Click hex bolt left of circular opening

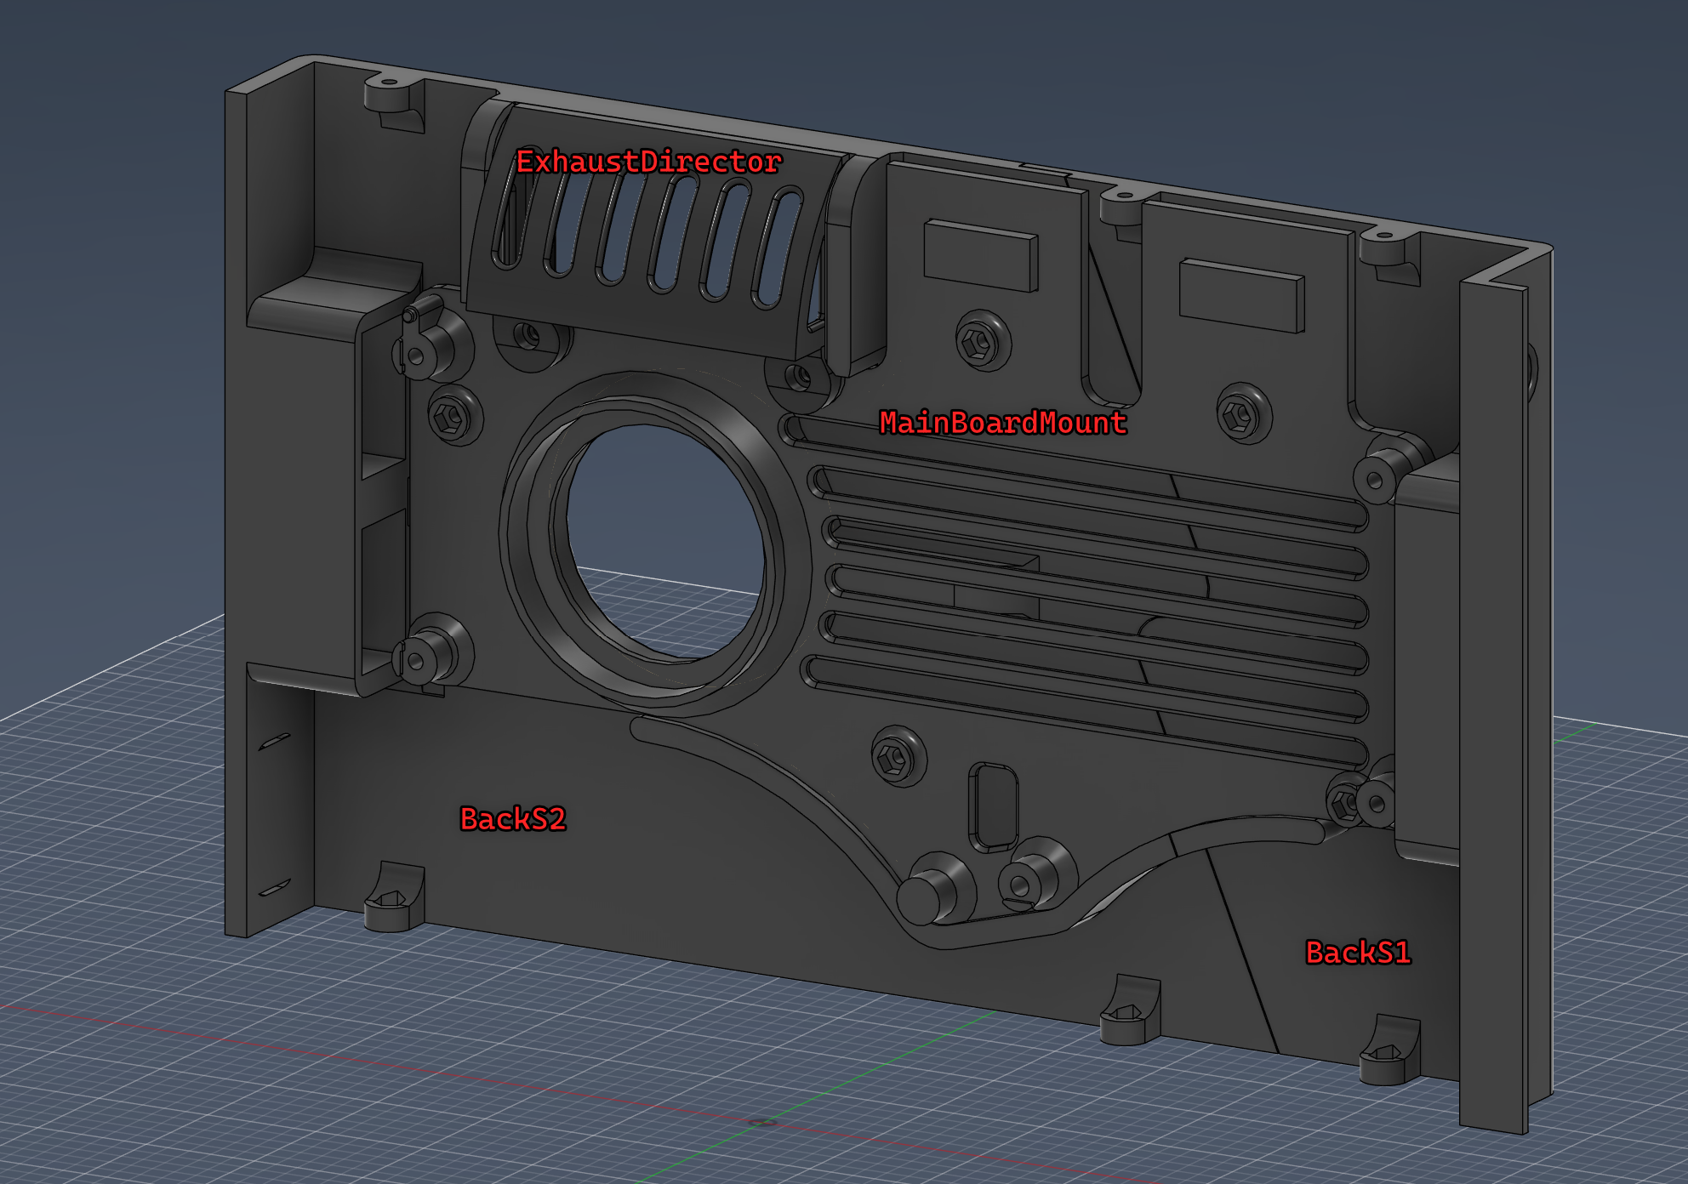[451, 417]
